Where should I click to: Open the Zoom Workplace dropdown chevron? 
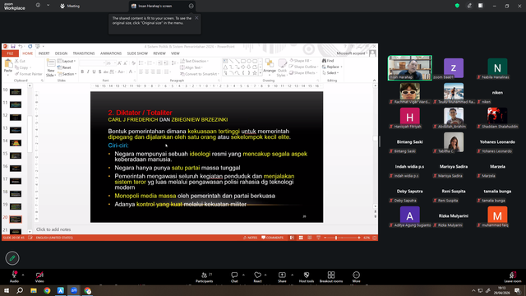pyautogui.click(x=48, y=6)
